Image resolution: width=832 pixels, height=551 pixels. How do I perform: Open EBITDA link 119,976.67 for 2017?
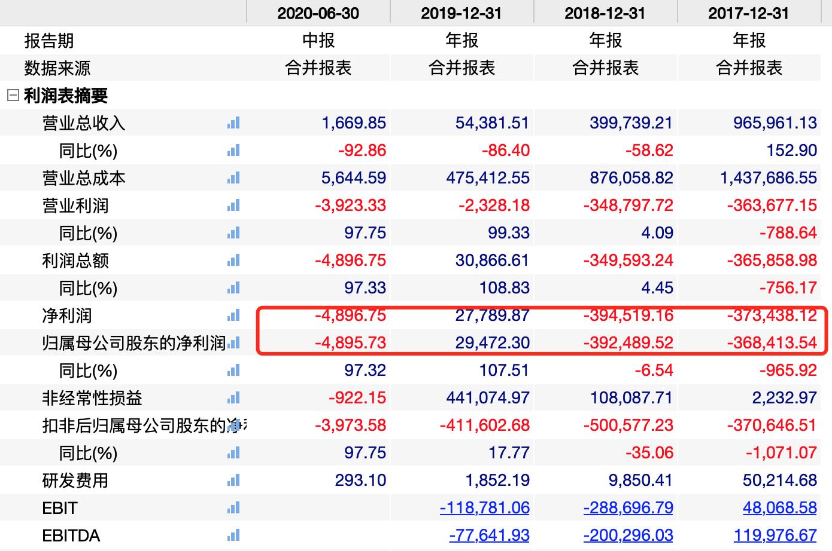coord(776,535)
